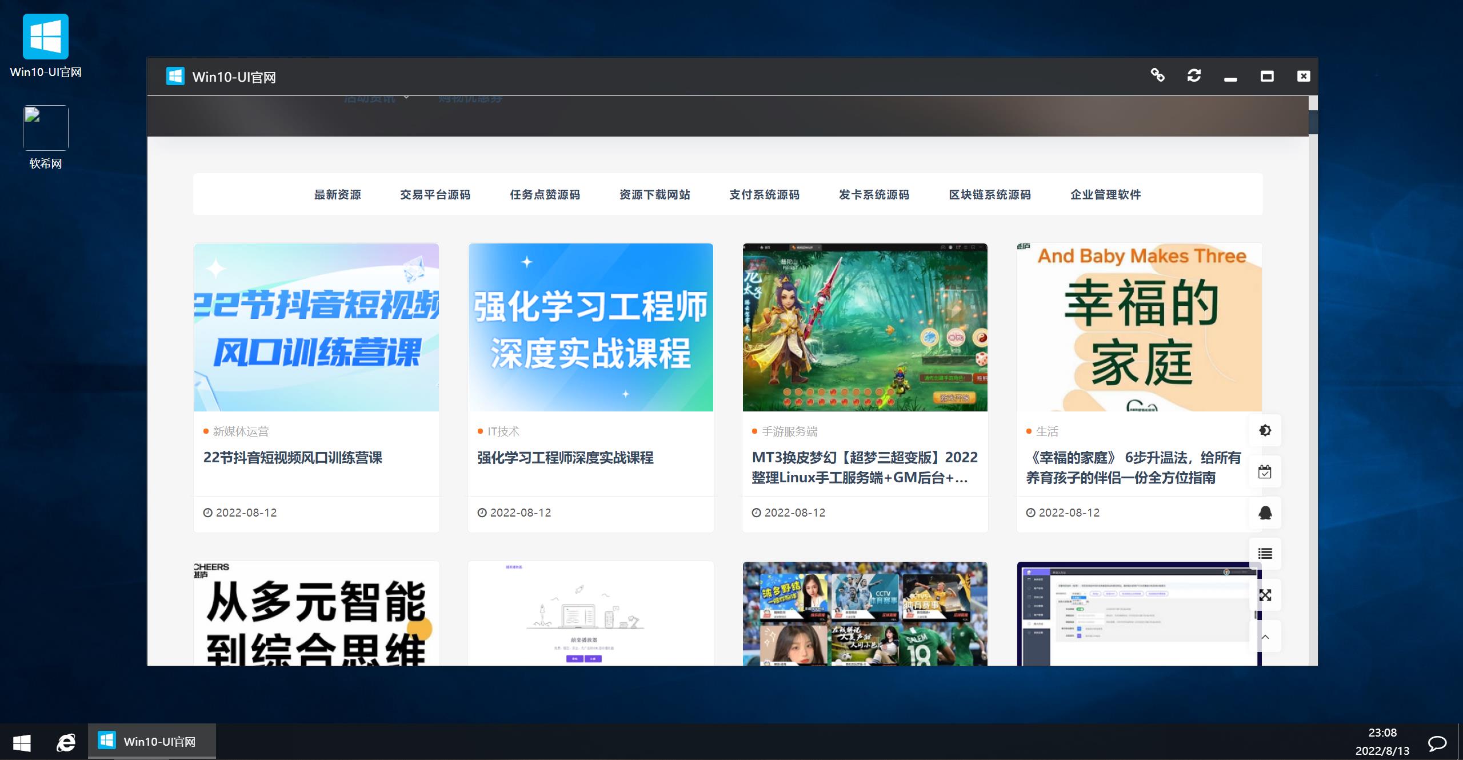Click the fullscreen expand icon in floating sidebar
The width and height of the screenshot is (1463, 760).
click(x=1265, y=595)
